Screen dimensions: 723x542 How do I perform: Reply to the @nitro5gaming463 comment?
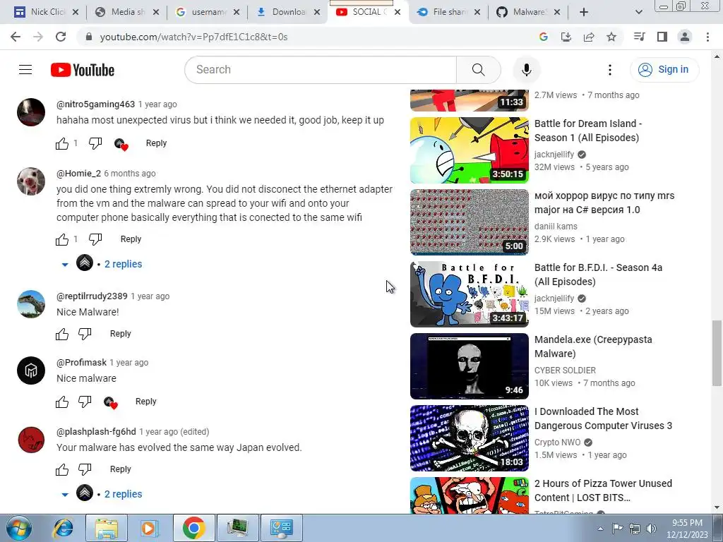(156, 143)
